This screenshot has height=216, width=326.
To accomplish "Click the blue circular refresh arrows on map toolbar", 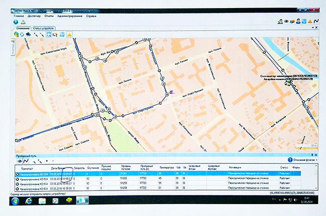I will (23, 34).
